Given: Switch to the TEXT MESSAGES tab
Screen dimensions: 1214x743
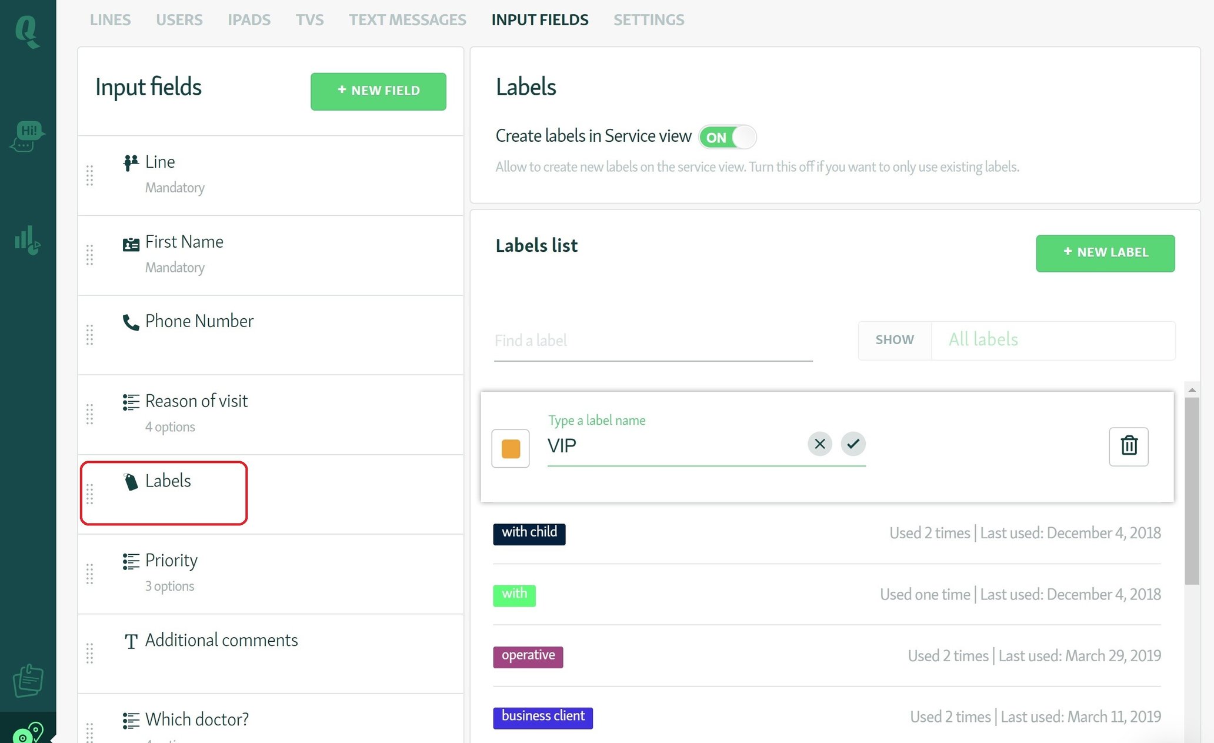Looking at the screenshot, I should (407, 20).
